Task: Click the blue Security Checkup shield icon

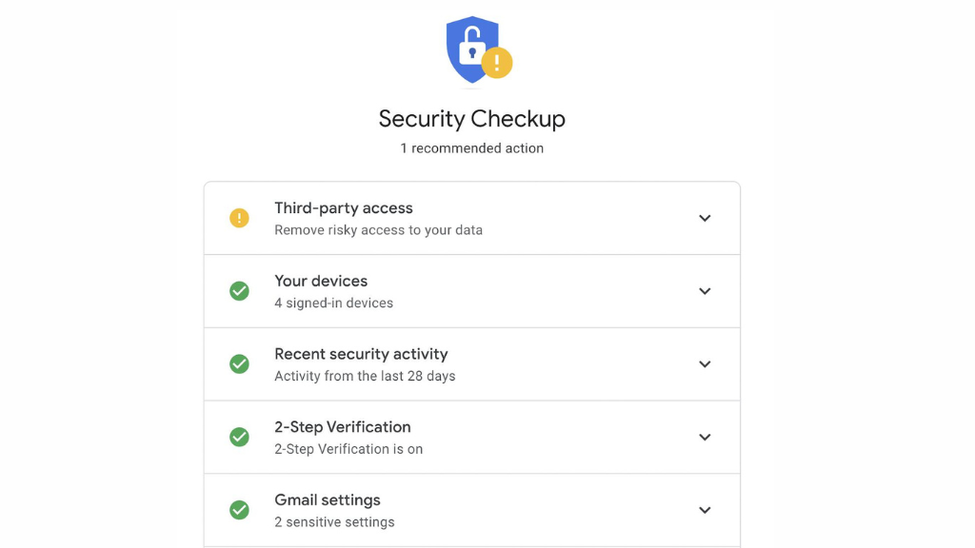Action: (x=472, y=49)
